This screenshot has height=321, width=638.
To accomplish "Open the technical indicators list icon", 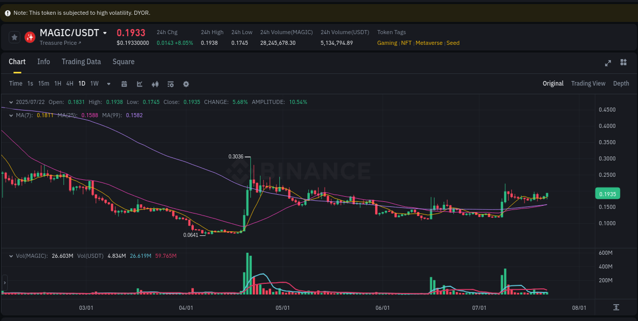I will [x=170, y=84].
